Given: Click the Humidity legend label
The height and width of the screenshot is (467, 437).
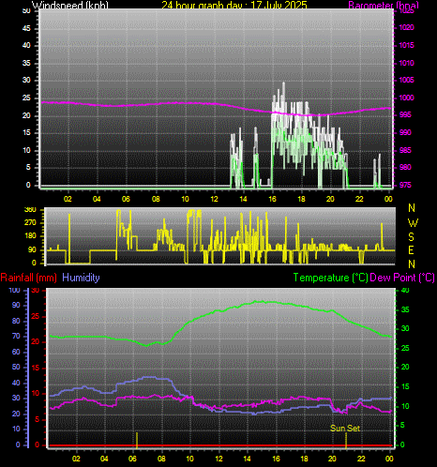Looking at the screenshot, I should (81, 278).
